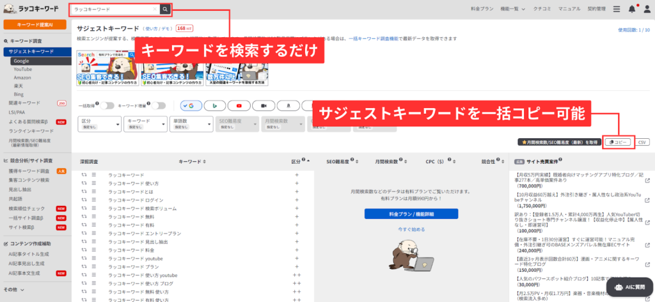
Task: Click the list icon for ラッコキーワード 料金
Action: click(94, 250)
